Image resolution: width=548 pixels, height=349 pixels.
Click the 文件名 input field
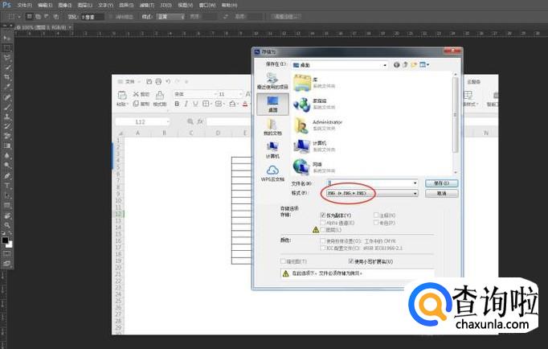pyautogui.click(x=372, y=183)
